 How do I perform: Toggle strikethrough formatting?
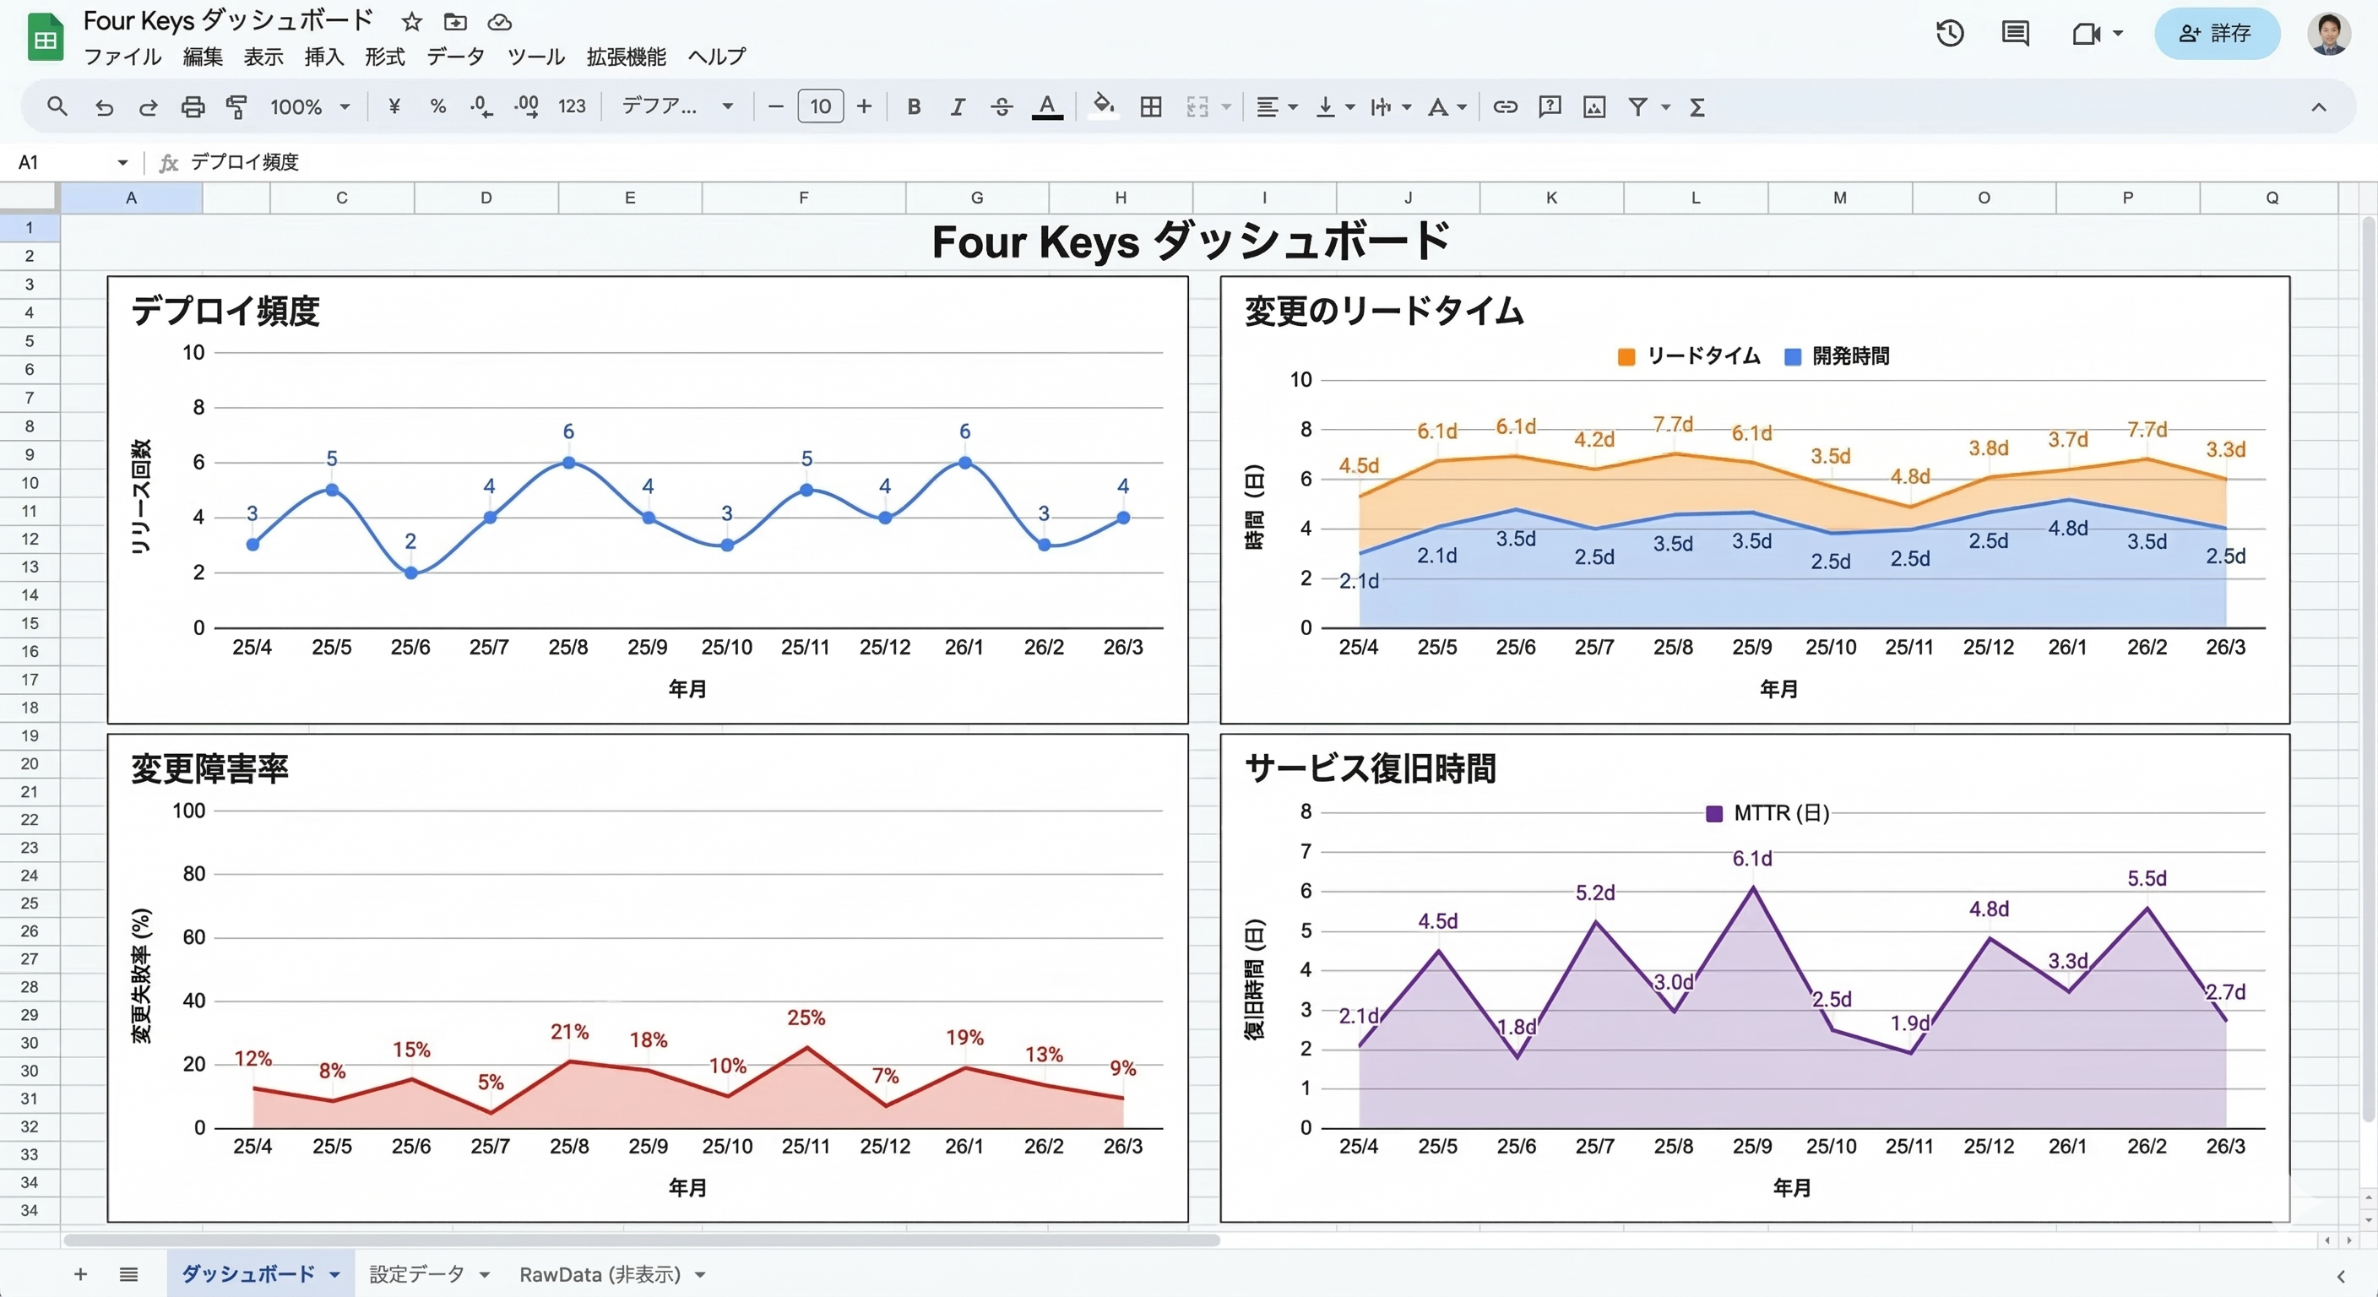point(1002,107)
